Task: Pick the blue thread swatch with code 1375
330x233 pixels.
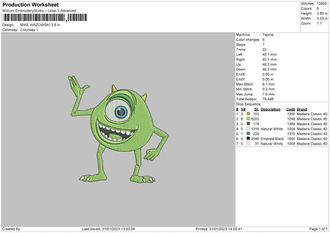Action: coord(249,134)
